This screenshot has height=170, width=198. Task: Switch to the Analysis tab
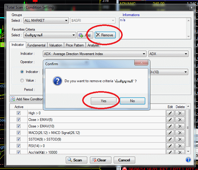click(x=93, y=45)
